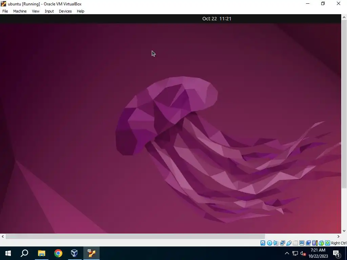Click the VirtualBox window title bar icon
Screen dimensions: 347x260
pos(3,4)
